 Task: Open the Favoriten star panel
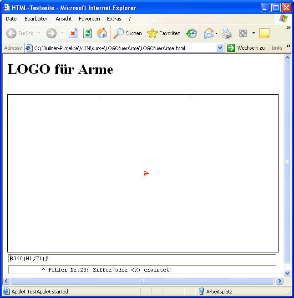[x=164, y=33]
